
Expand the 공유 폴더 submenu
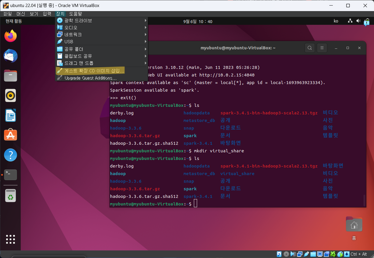click(x=102, y=49)
